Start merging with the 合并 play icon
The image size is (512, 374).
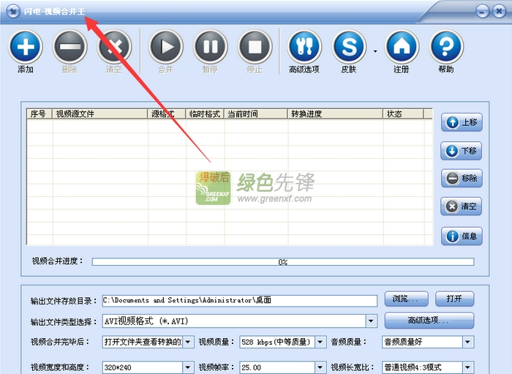click(x=166, y=47)
